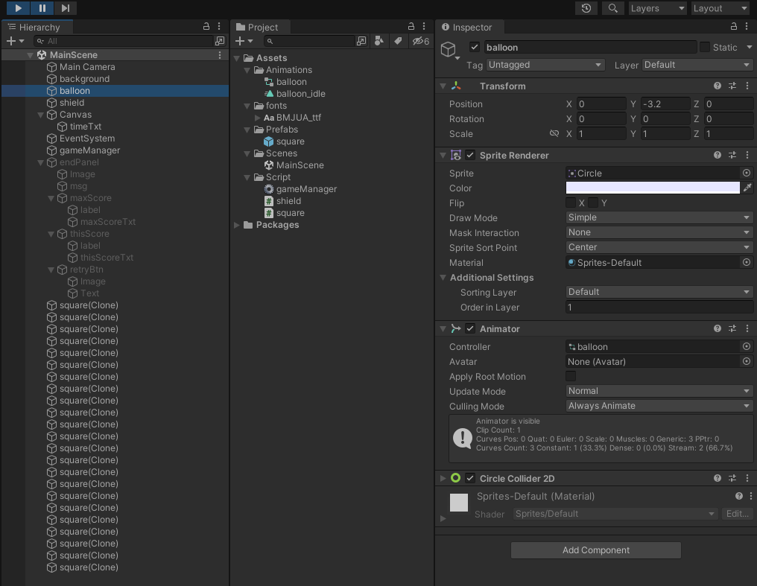Expand the BMJUA_ttf font asset
This screenshot has height=586, width=757.
(x=257, y=118)
